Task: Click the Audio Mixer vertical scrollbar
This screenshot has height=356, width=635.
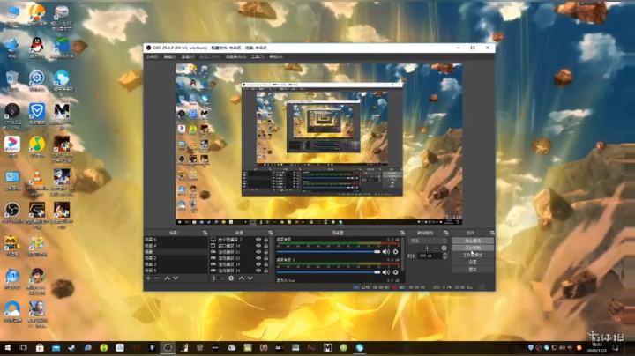Action: point(403,254)
